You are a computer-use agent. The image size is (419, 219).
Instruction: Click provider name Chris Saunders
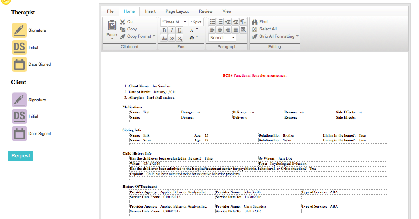pyautogui.click(x=255, y=206)
